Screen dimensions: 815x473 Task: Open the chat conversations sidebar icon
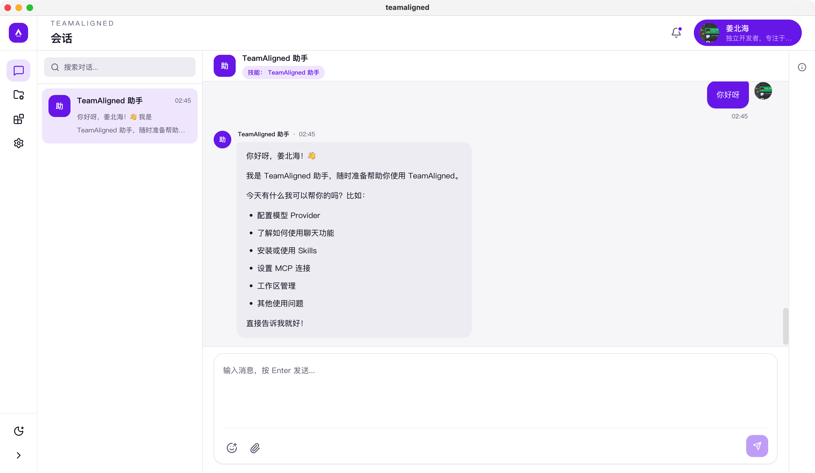pos(18,70)
